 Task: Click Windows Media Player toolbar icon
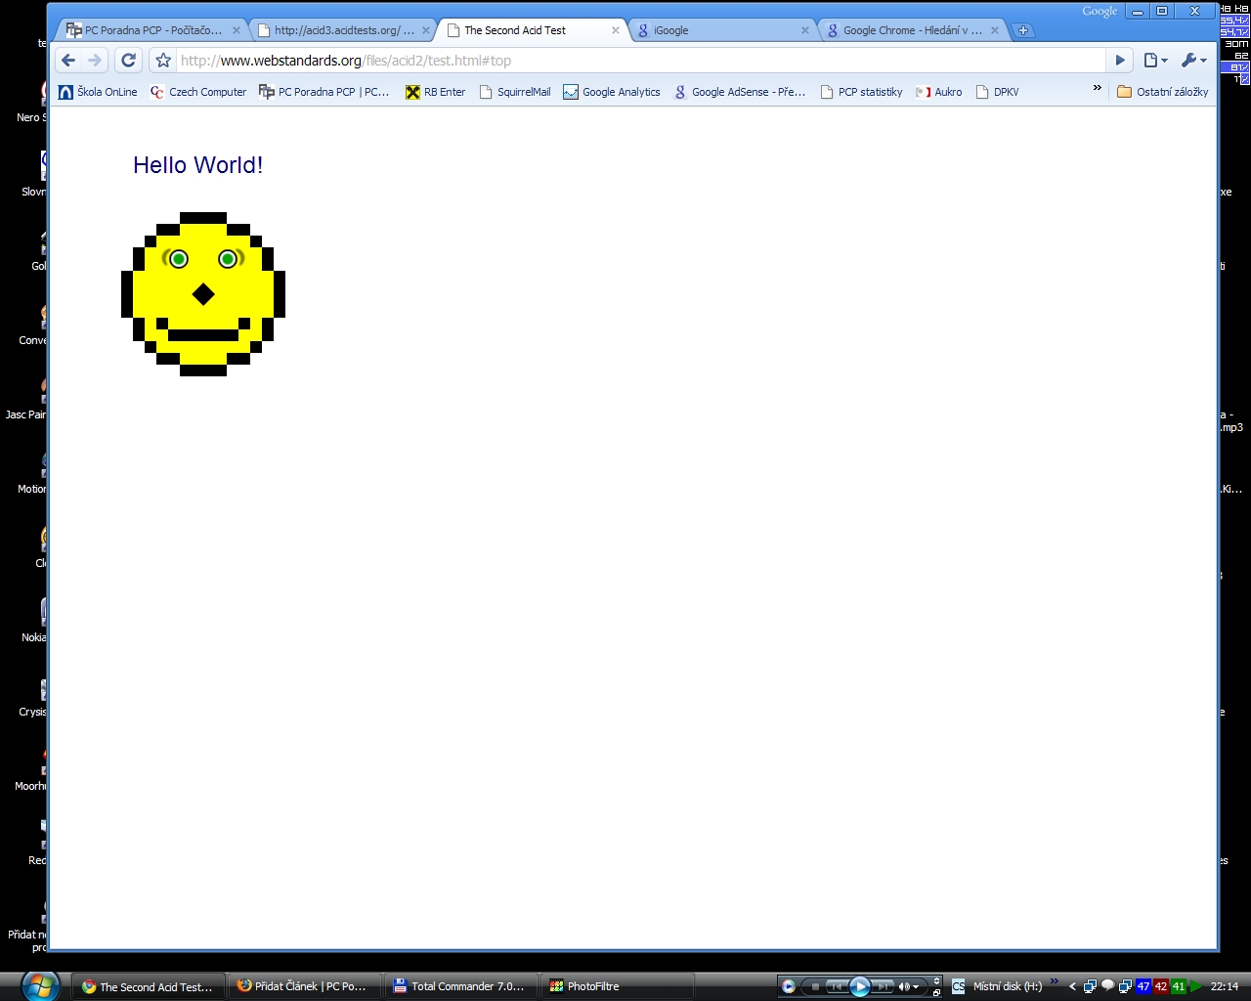789,986
